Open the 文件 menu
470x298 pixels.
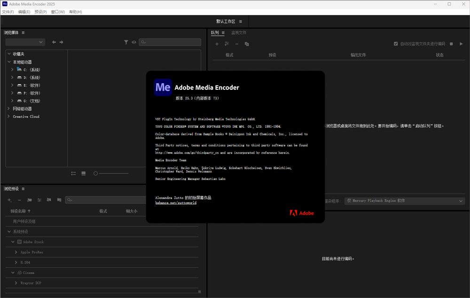coord(8,12)
